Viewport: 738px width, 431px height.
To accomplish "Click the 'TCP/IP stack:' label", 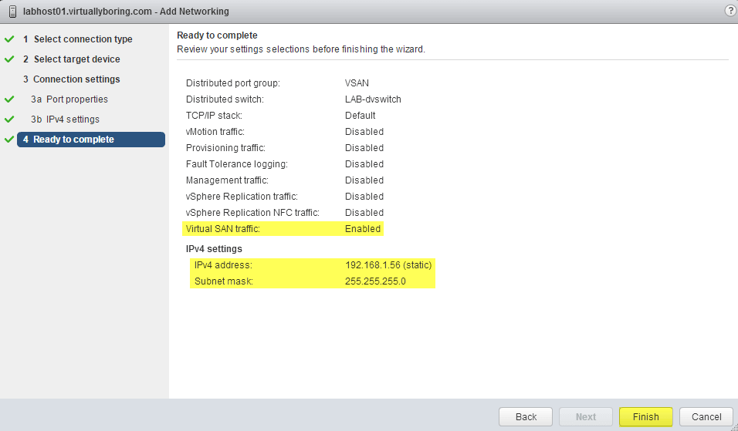I will (214, 116).
